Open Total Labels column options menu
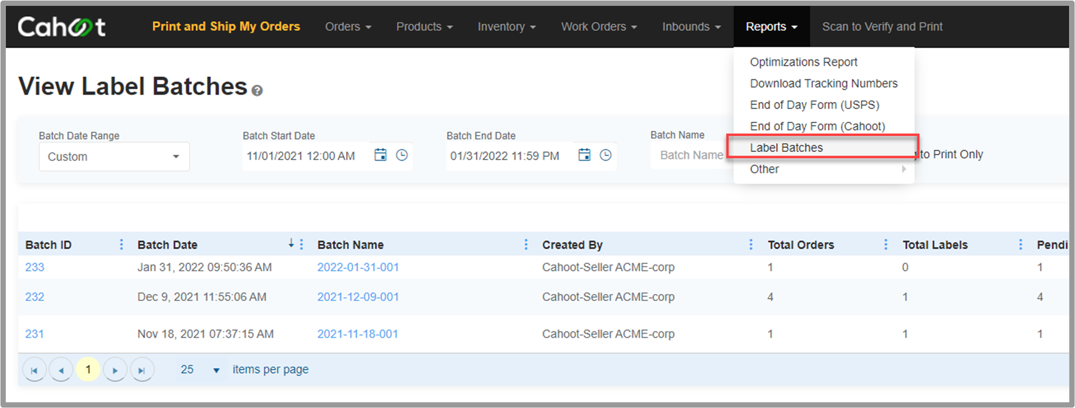This screenshot has width=1075, height=408. (x=1020, y=244)
